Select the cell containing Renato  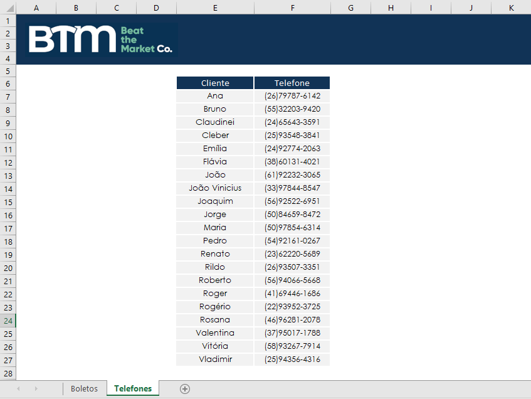(x=215, y=254)
